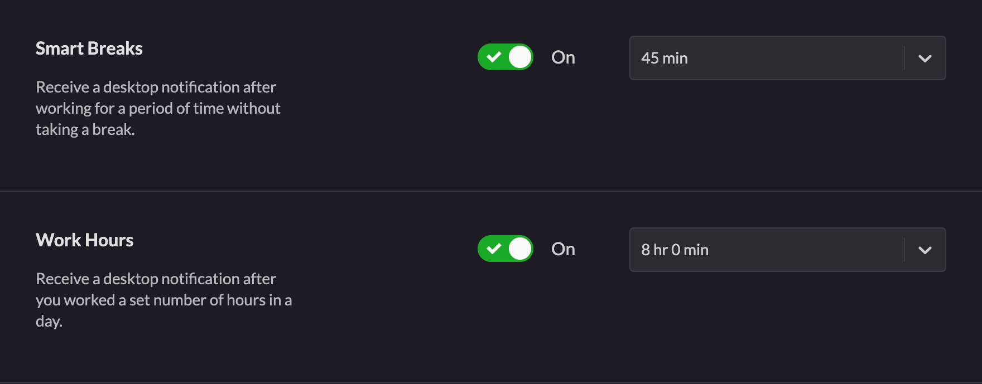Click the Work Hours description text

pos(163,300)
